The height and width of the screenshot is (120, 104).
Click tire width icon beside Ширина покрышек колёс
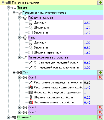tap(31, 98)
